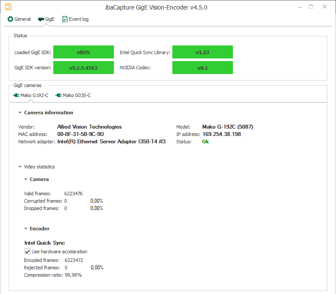Collapse the Encoder subsection
Image resolution: width=336 pixels, height=294 pixels.
(x=26, y=229)
